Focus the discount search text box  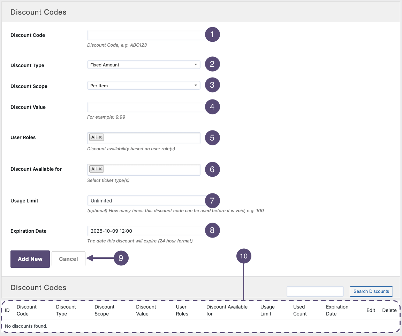point(315,291)
